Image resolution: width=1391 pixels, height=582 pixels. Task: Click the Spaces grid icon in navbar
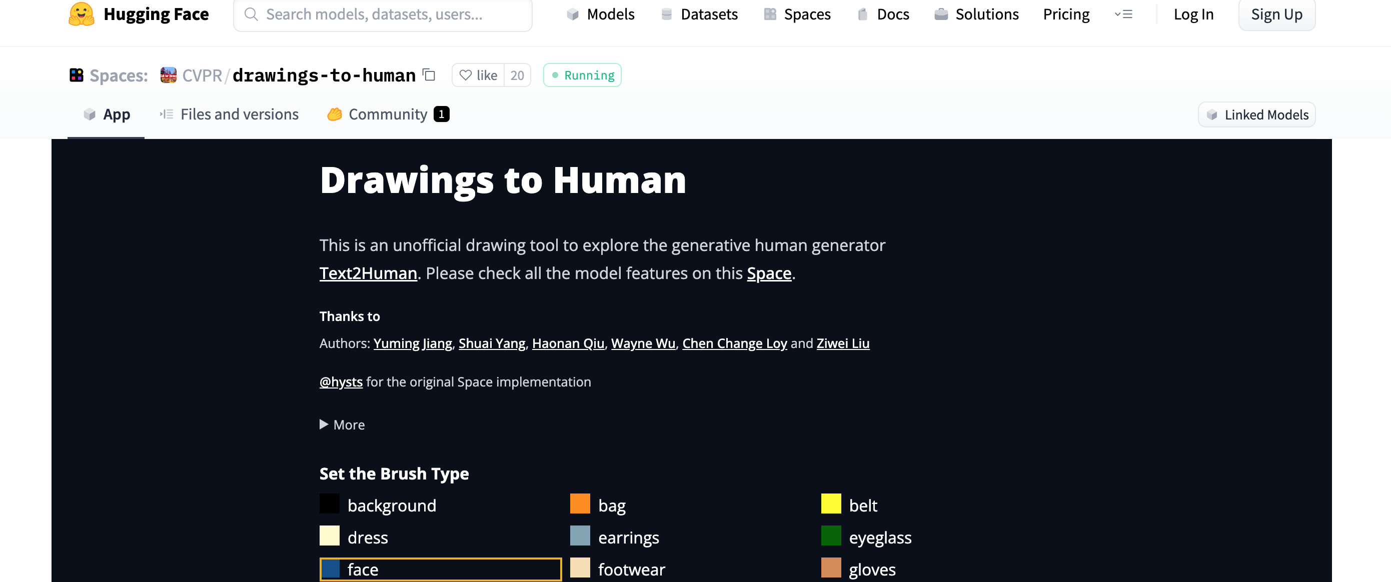click(770, 14)
